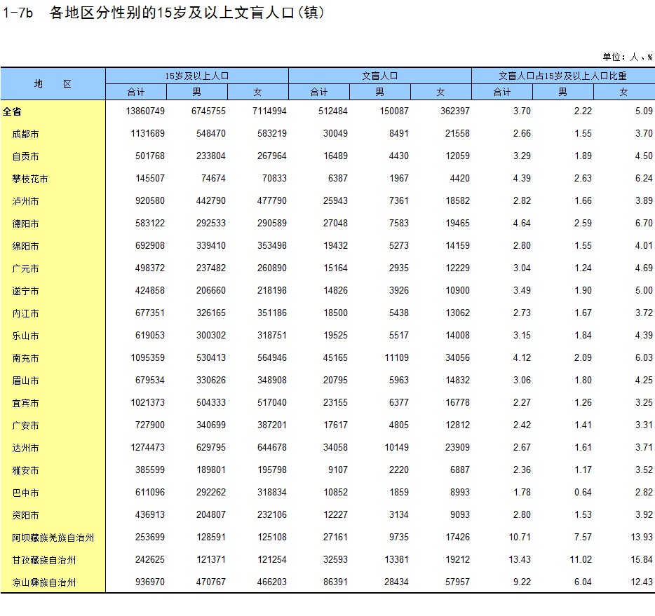Click the 巴中市 row label
Image resolution: width=655 pixels, height=616 pixels.
click(x=25, y=493)
